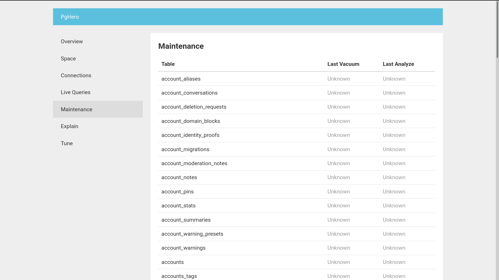
Task: Click the accounts table row name
Action: pyautogui.click(x=172, y=262)
